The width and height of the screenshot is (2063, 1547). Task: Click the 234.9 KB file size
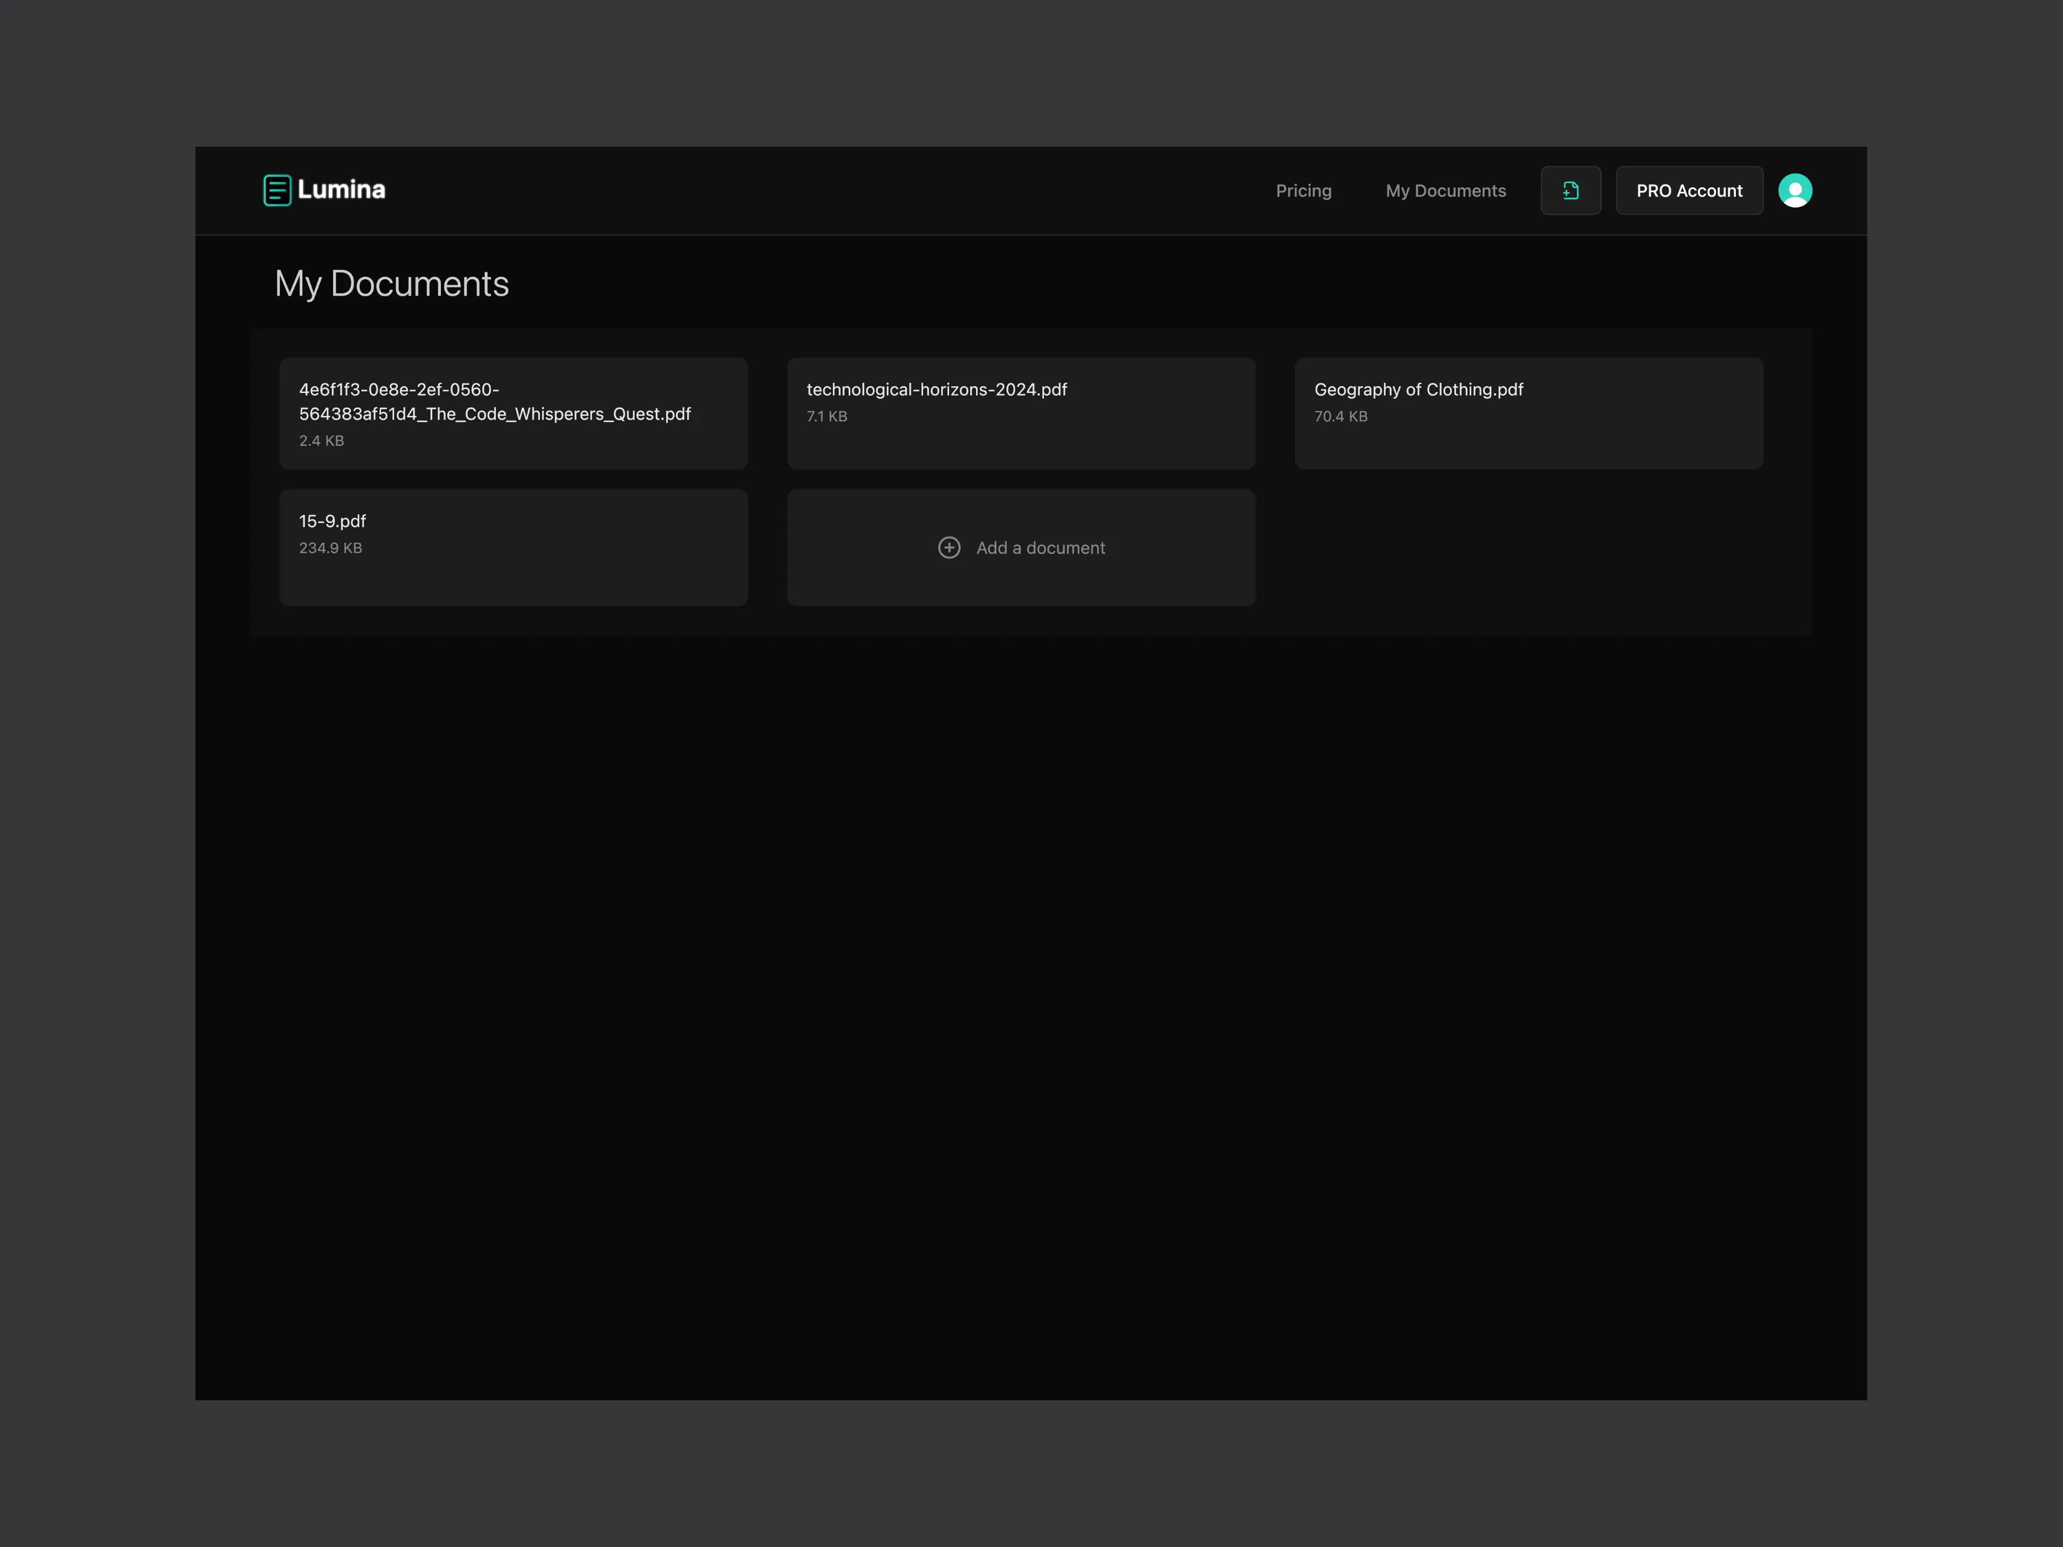(330, 548)
